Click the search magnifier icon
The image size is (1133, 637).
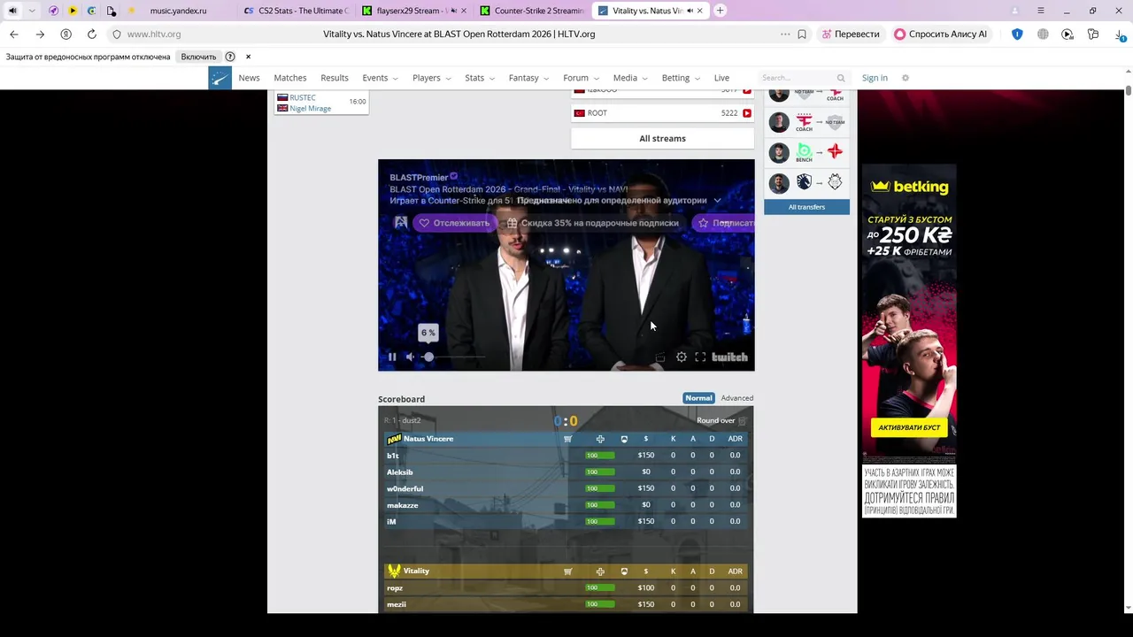click(841, 78)
